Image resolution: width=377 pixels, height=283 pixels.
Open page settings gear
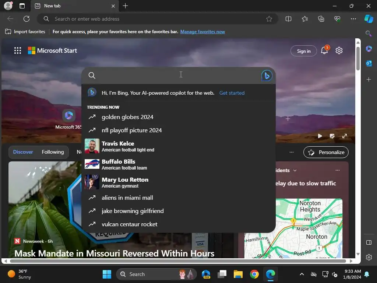click(339, 50)
